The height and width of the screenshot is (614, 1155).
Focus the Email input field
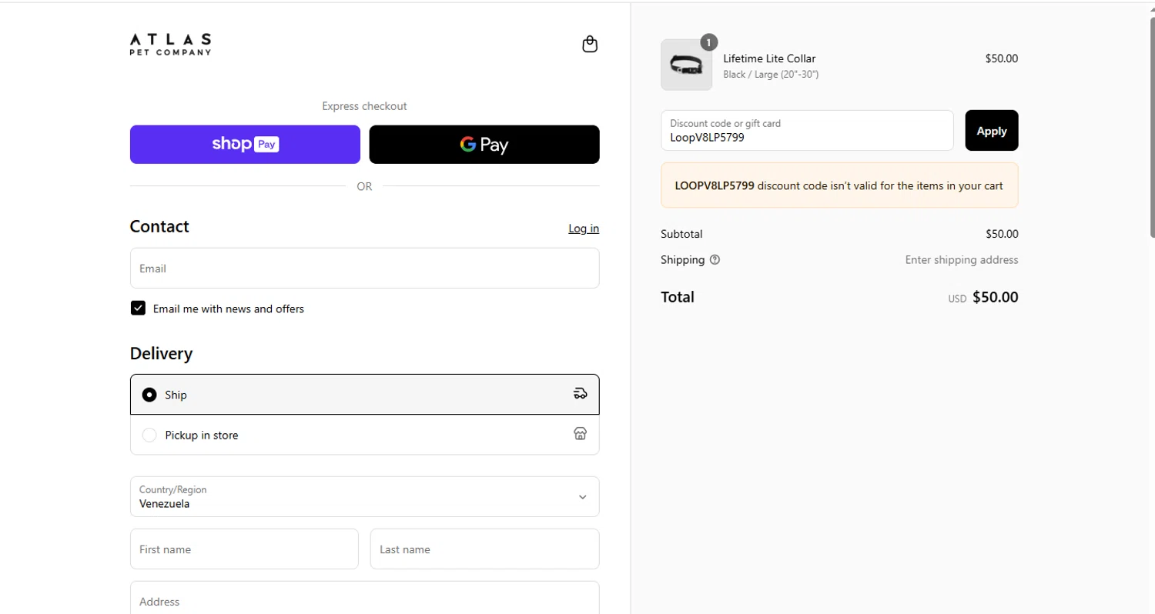click(x=365, y=269)
